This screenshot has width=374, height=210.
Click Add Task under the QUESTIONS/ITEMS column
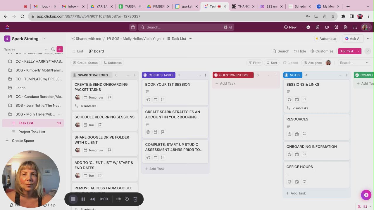tap(225, 83)
